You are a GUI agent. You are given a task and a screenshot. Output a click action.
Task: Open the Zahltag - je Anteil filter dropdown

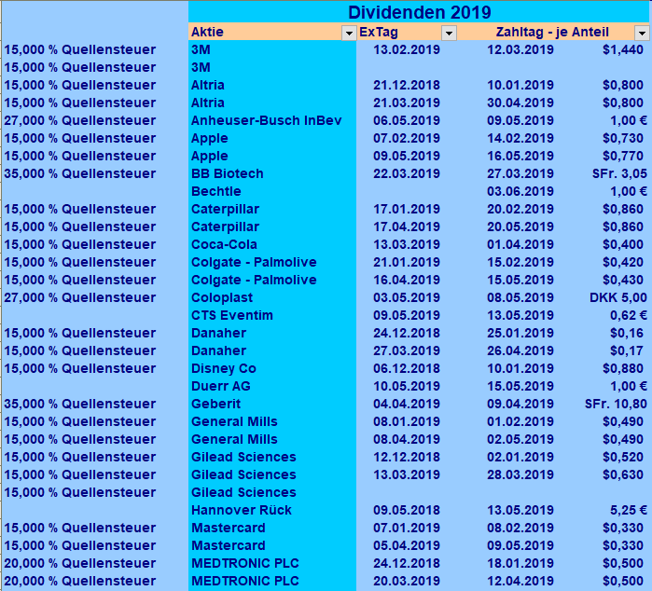[x=642, y=33]
